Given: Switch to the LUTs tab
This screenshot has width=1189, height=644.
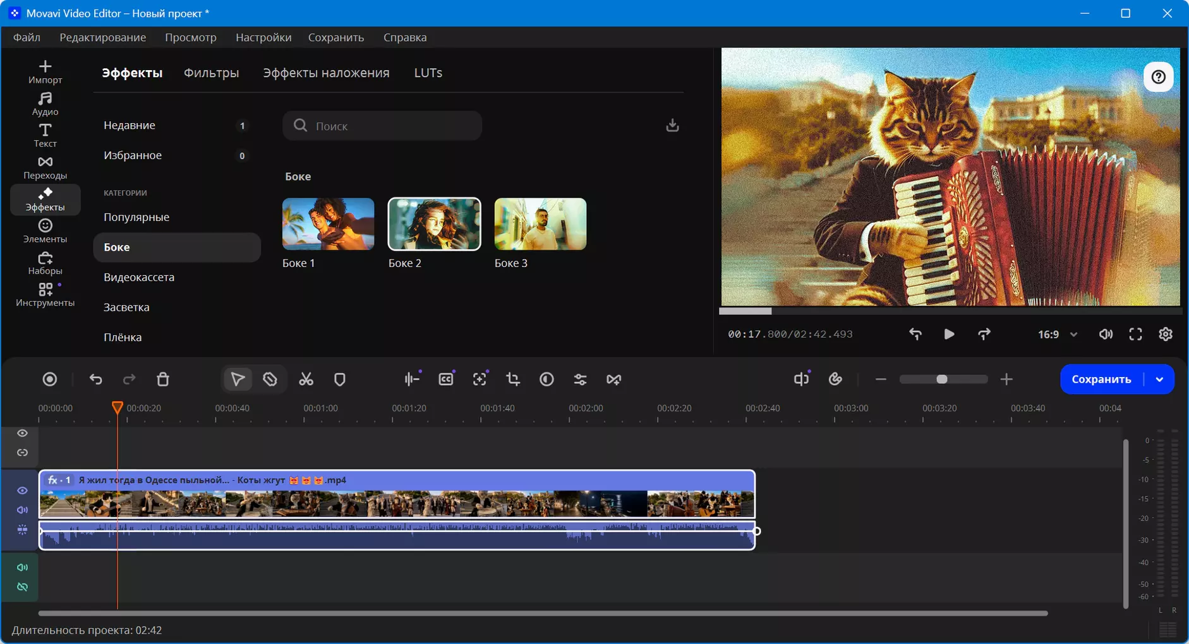Looking at the screenshot, I should 428,73.
